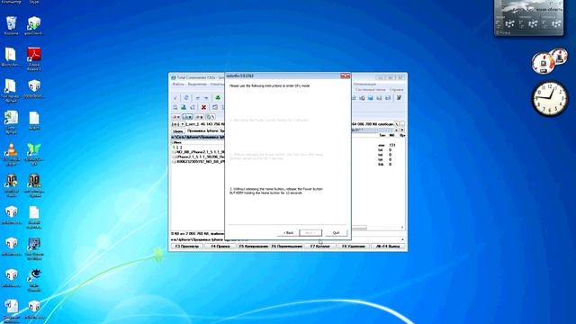This screenshot has height=324, width=576.
Task: Select the file NO_BB_iPhone2,1_5.1.1 in left panel
Action: (x=198, y=152)
